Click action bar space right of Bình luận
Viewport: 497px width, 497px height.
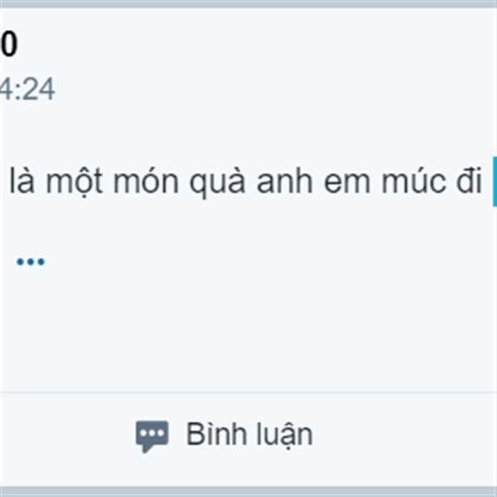pos(406,437)
